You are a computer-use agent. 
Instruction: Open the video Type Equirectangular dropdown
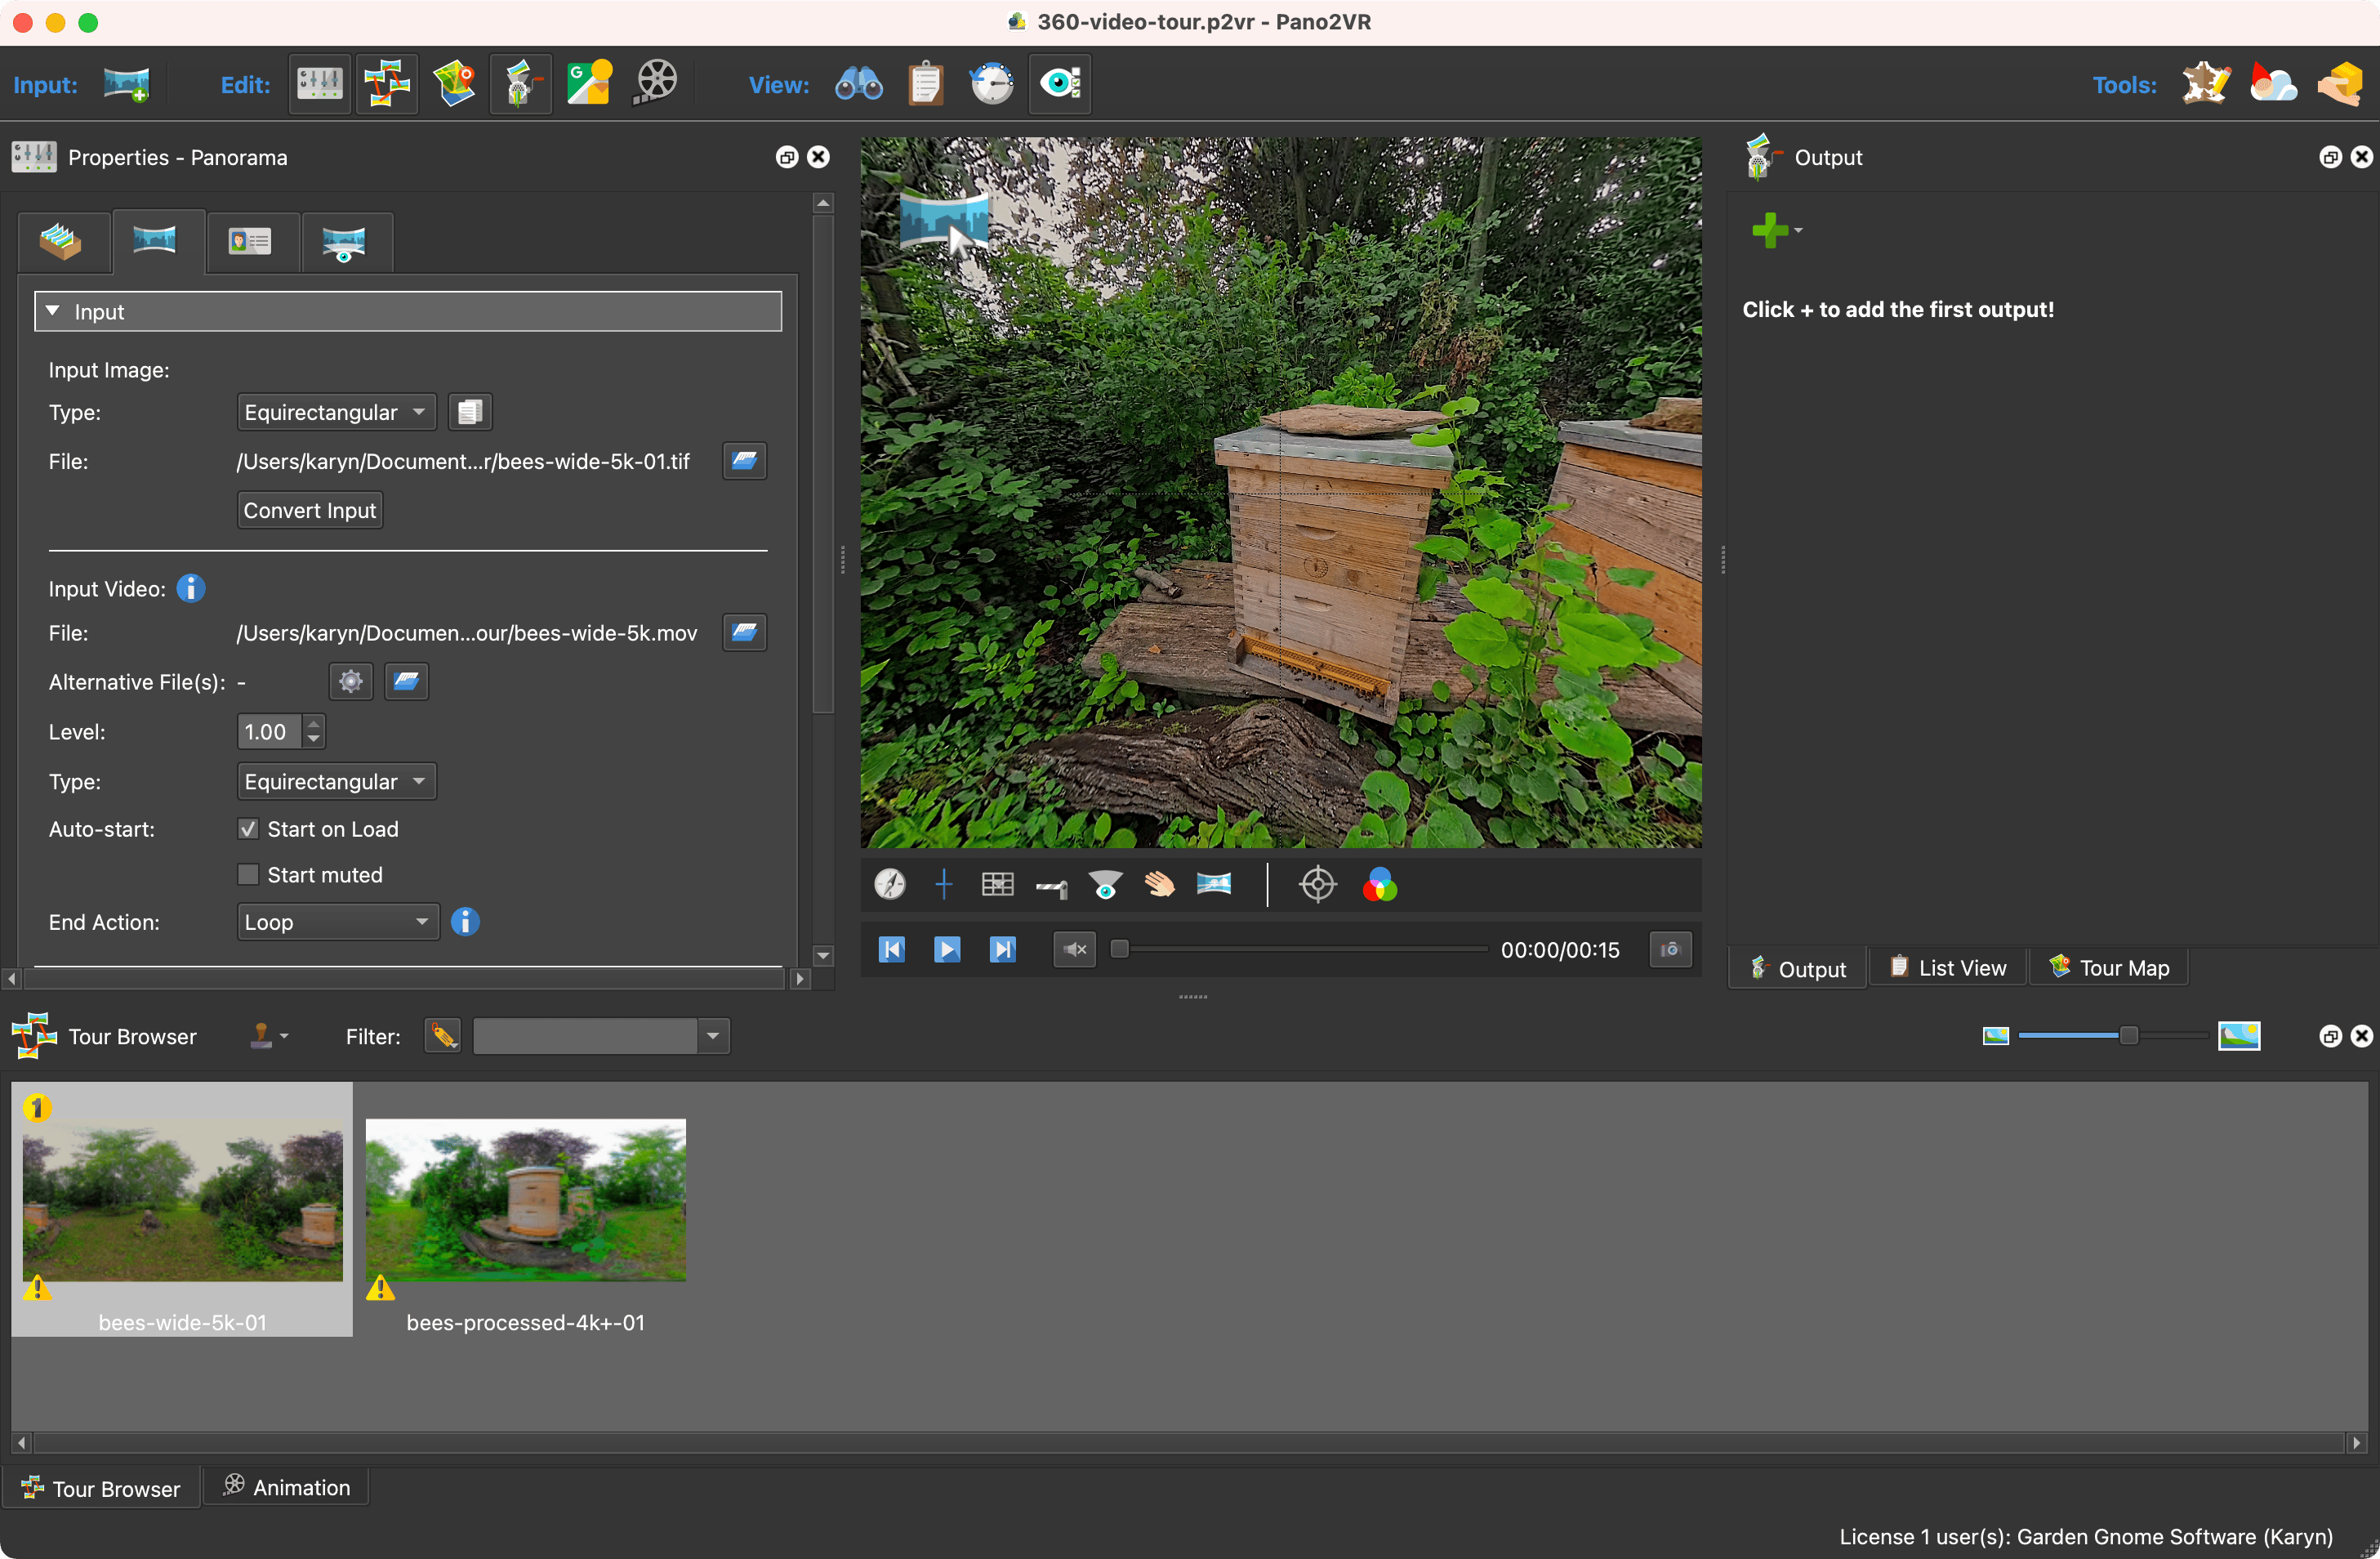[336, 781]
